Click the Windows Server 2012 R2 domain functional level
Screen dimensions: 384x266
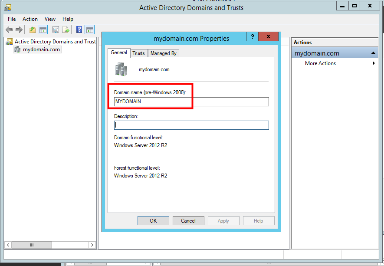[x=141, y=145]
